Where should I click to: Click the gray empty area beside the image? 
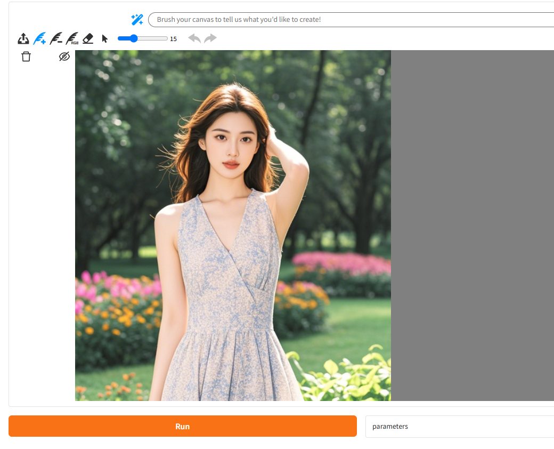pos(474,224)
